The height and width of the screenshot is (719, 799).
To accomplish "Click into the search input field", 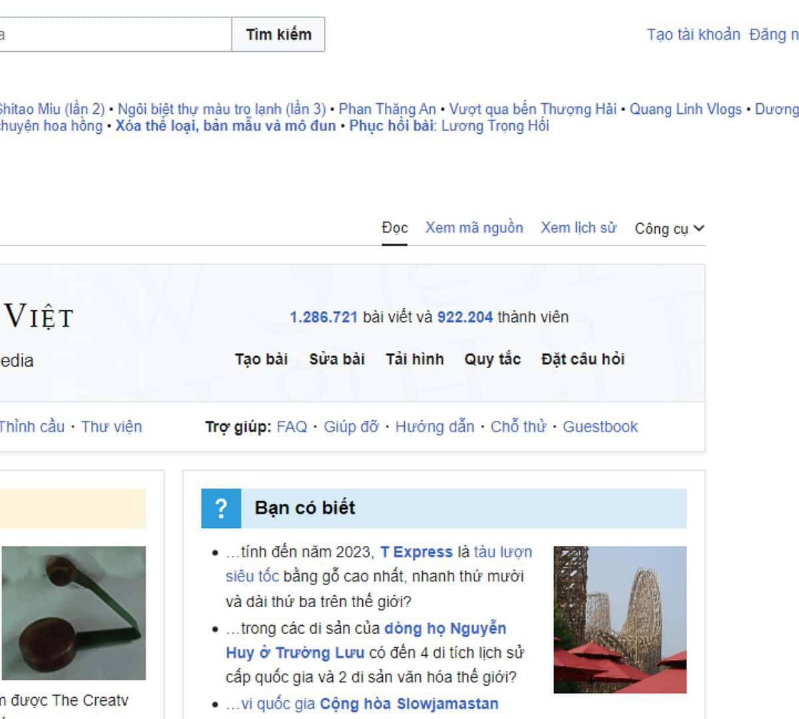I will click(113, 35).
